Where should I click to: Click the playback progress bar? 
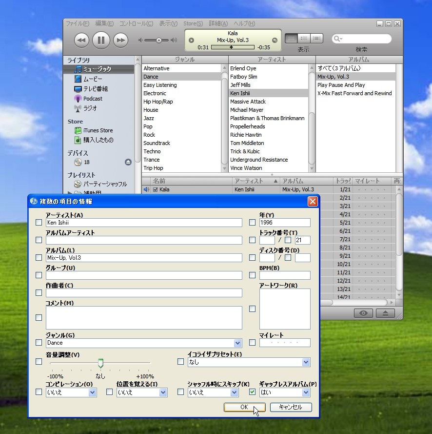[233, 47]
